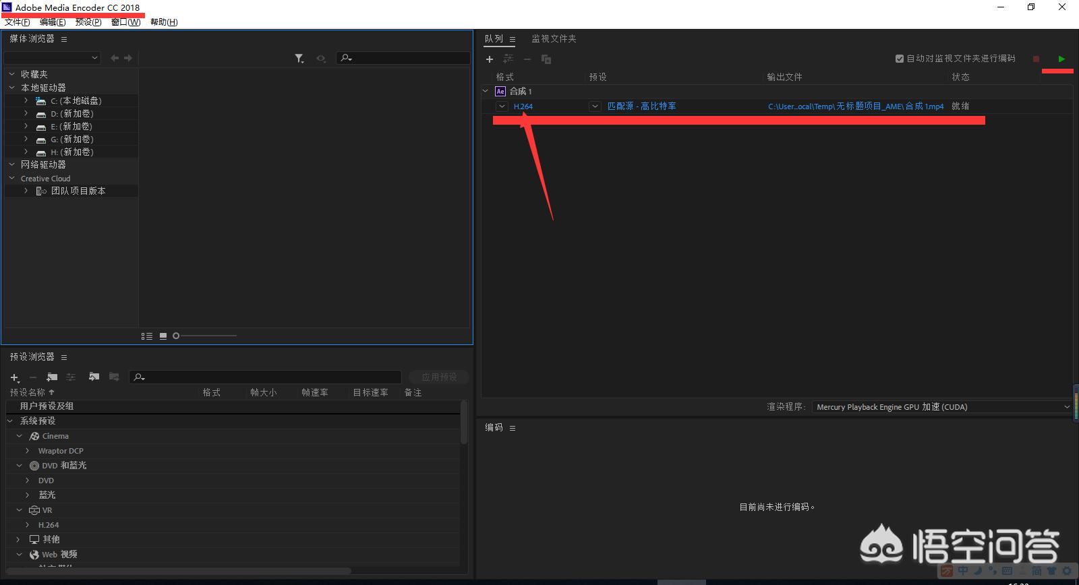Click the red stop queue button

click(x=1037, y=59)
